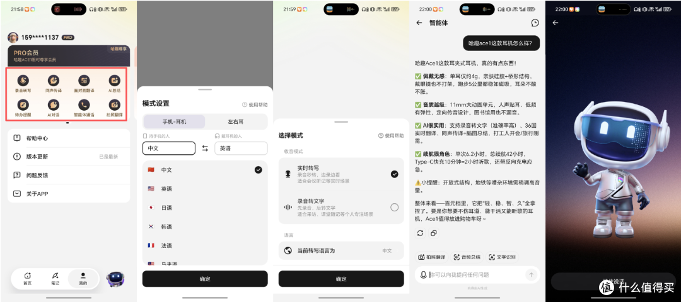
Task: Select the 中文 source language field
Action: [x=169, y=148]
